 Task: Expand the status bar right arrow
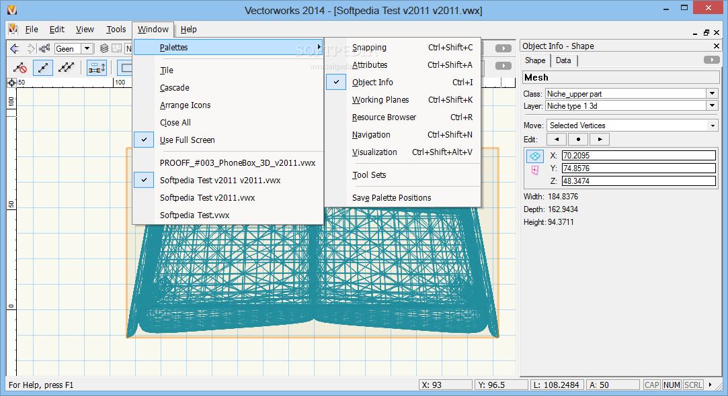[711, 385]
